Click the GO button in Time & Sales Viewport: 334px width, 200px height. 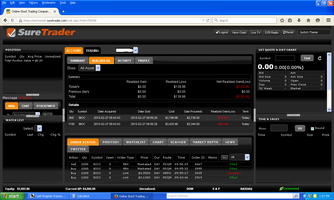pyautogui.click(x=300, y=128)
